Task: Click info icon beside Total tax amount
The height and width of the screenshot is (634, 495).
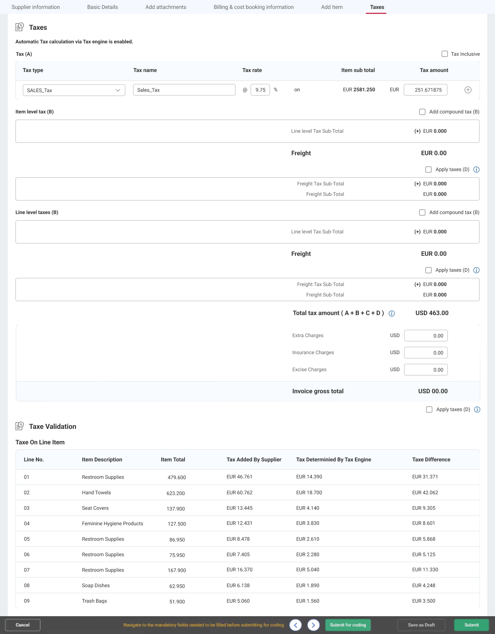Action: pyautogui.click(x=392, y=314)
